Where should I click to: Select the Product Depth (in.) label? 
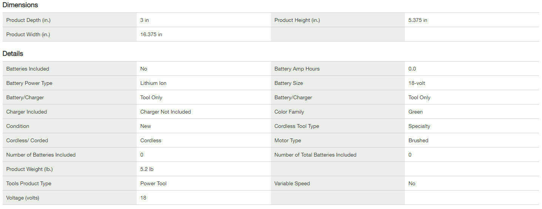click(x=28, y=20)
